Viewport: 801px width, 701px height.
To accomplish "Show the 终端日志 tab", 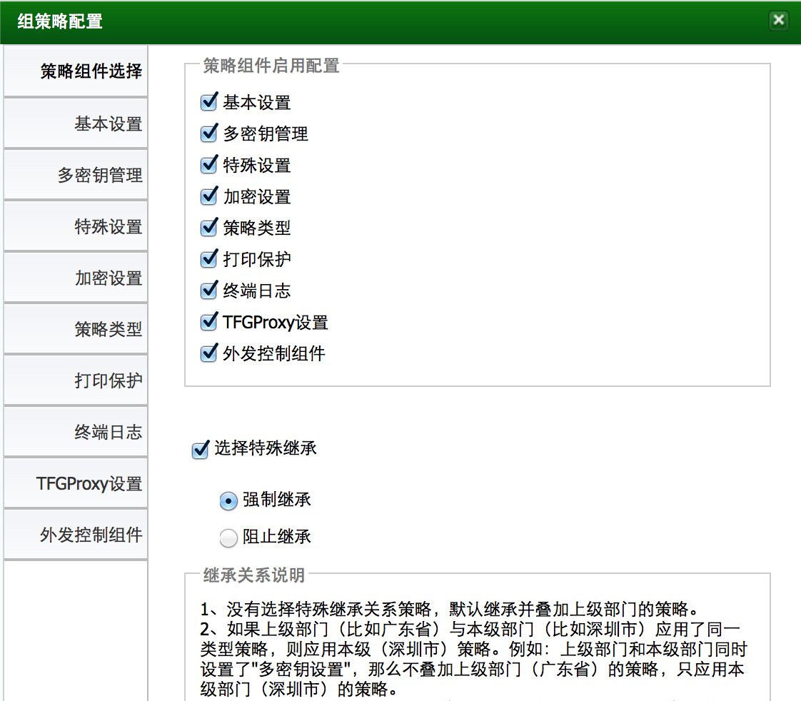I will click(x=76, y=433).
